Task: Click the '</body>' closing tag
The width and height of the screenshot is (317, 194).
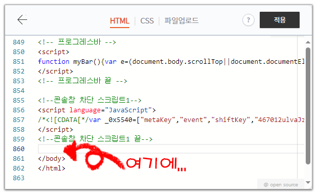Action: click(x=52, y=158)
